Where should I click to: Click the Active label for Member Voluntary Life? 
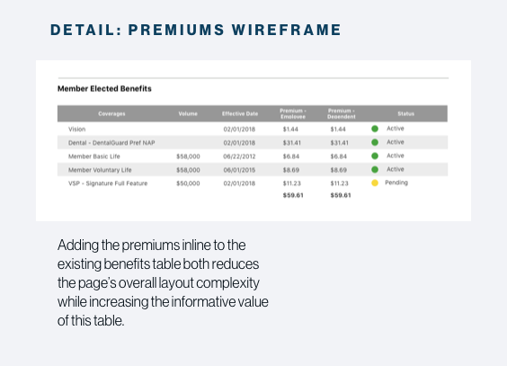(x=396, y=169)
